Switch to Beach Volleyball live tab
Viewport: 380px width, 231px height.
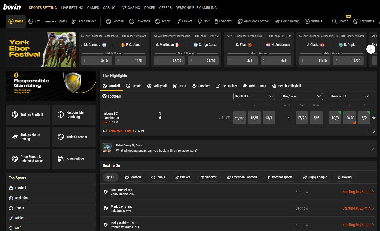tap(287, 86)
